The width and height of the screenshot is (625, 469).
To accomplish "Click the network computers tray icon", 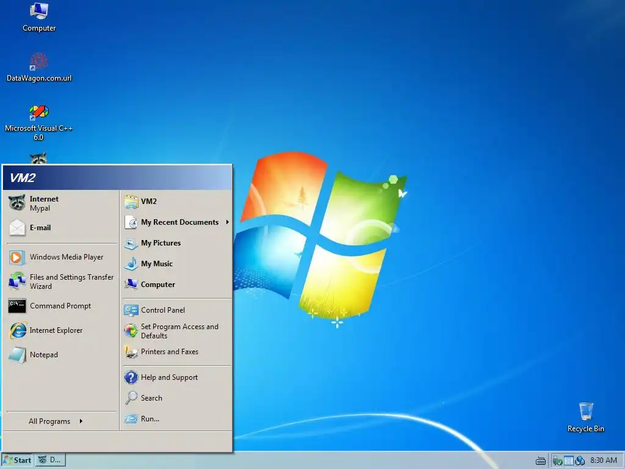I will pos(580,460).
